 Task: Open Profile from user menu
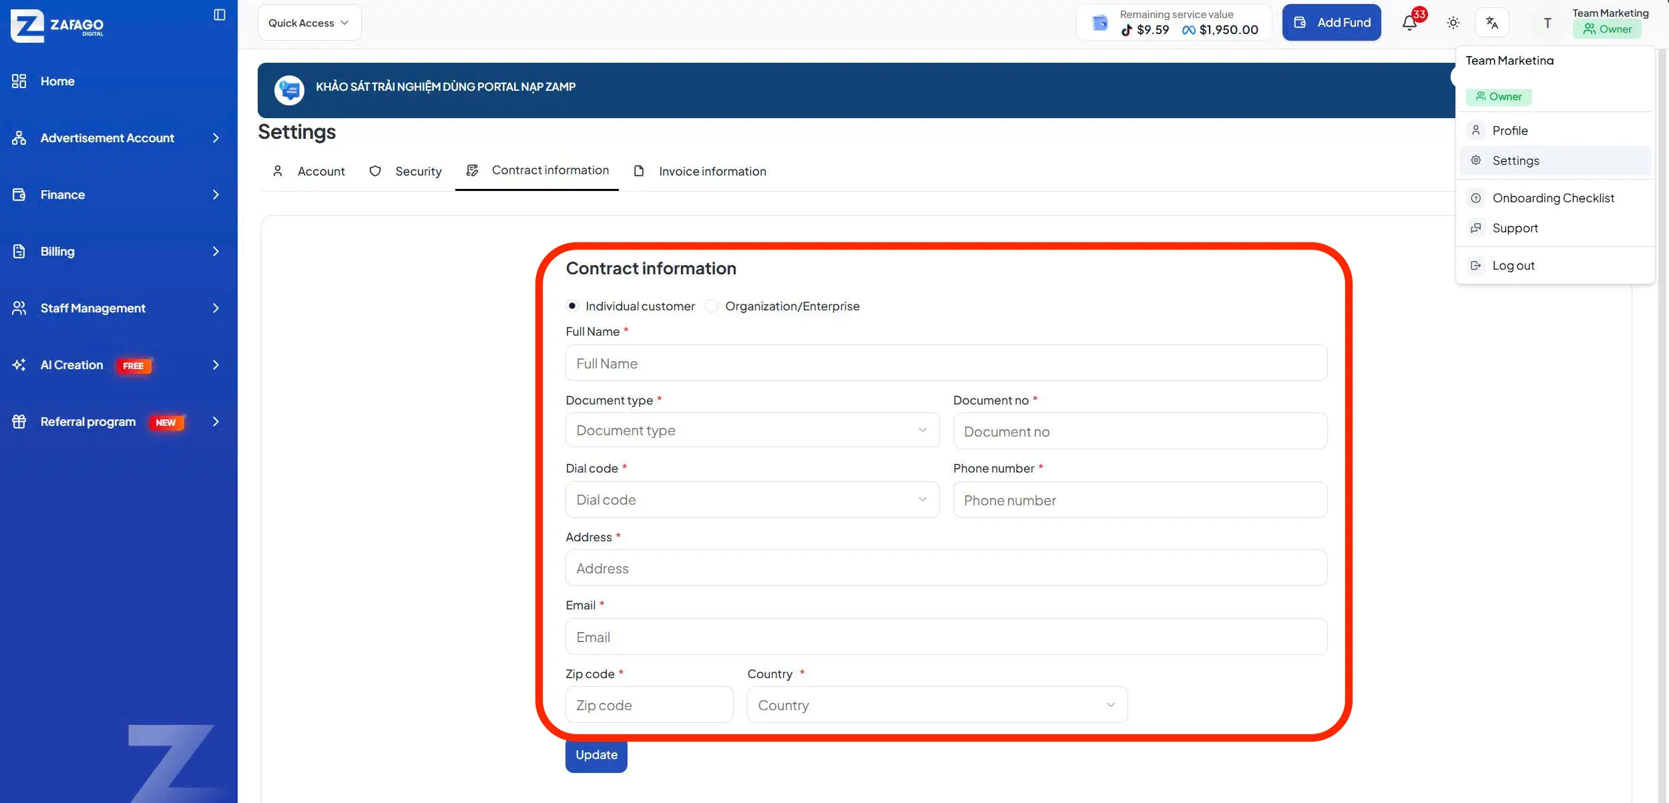coord(1556,131)
